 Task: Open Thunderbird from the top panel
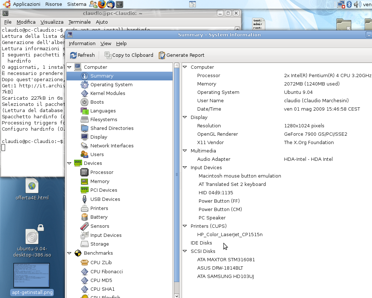point(111,4)
